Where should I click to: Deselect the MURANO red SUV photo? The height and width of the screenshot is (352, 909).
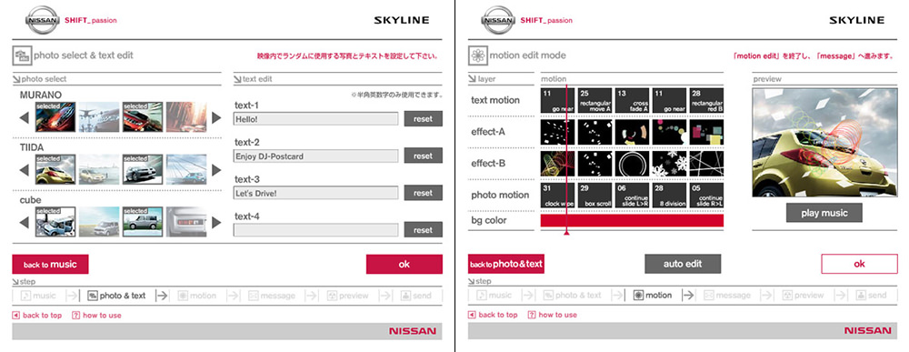click(143, 117)
